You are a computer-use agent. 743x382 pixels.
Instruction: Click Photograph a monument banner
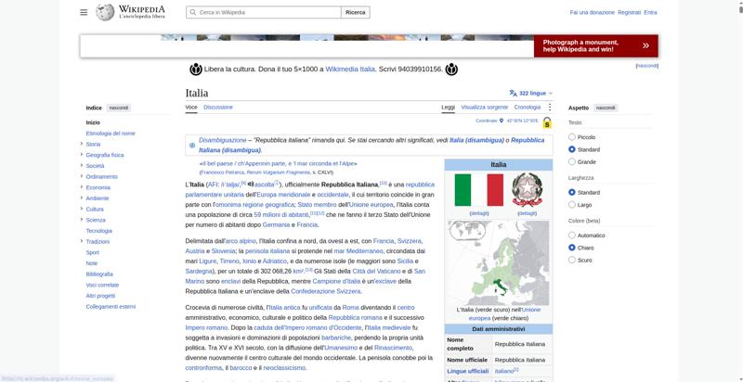coord(595,45)
